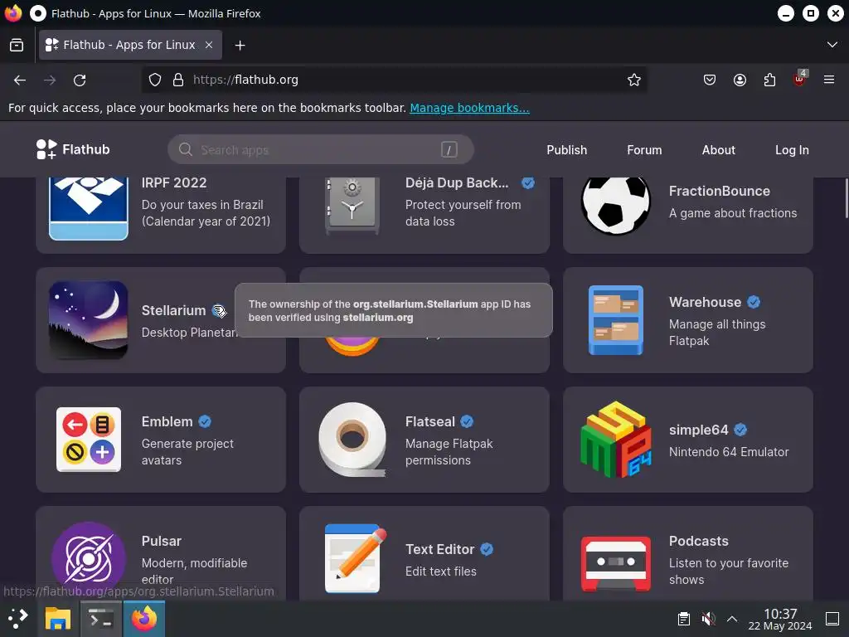The height and width of the screenshot is (637, 849).
Task: Click the Save to Pocket icon
Action: pyautogui.click(x=710, y=80)
